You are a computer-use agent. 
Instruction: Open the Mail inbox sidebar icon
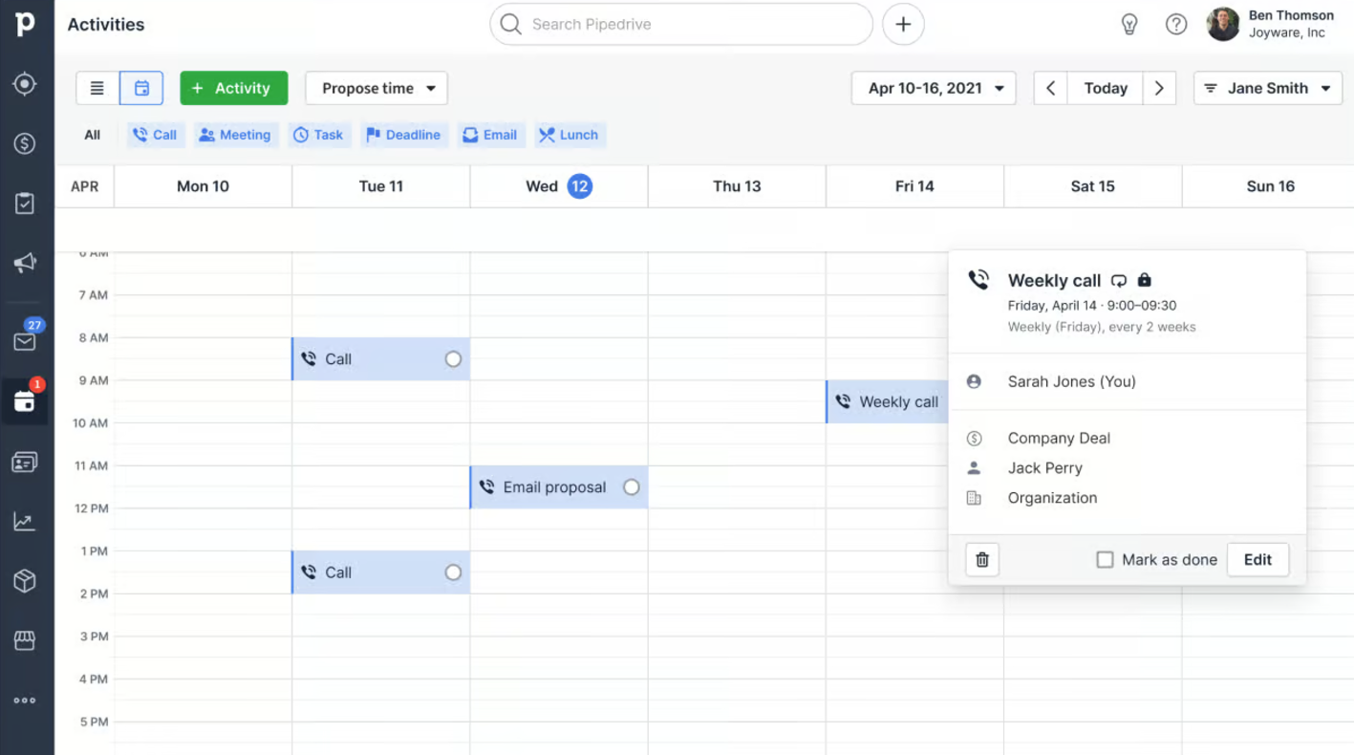(x=25, y=342)
